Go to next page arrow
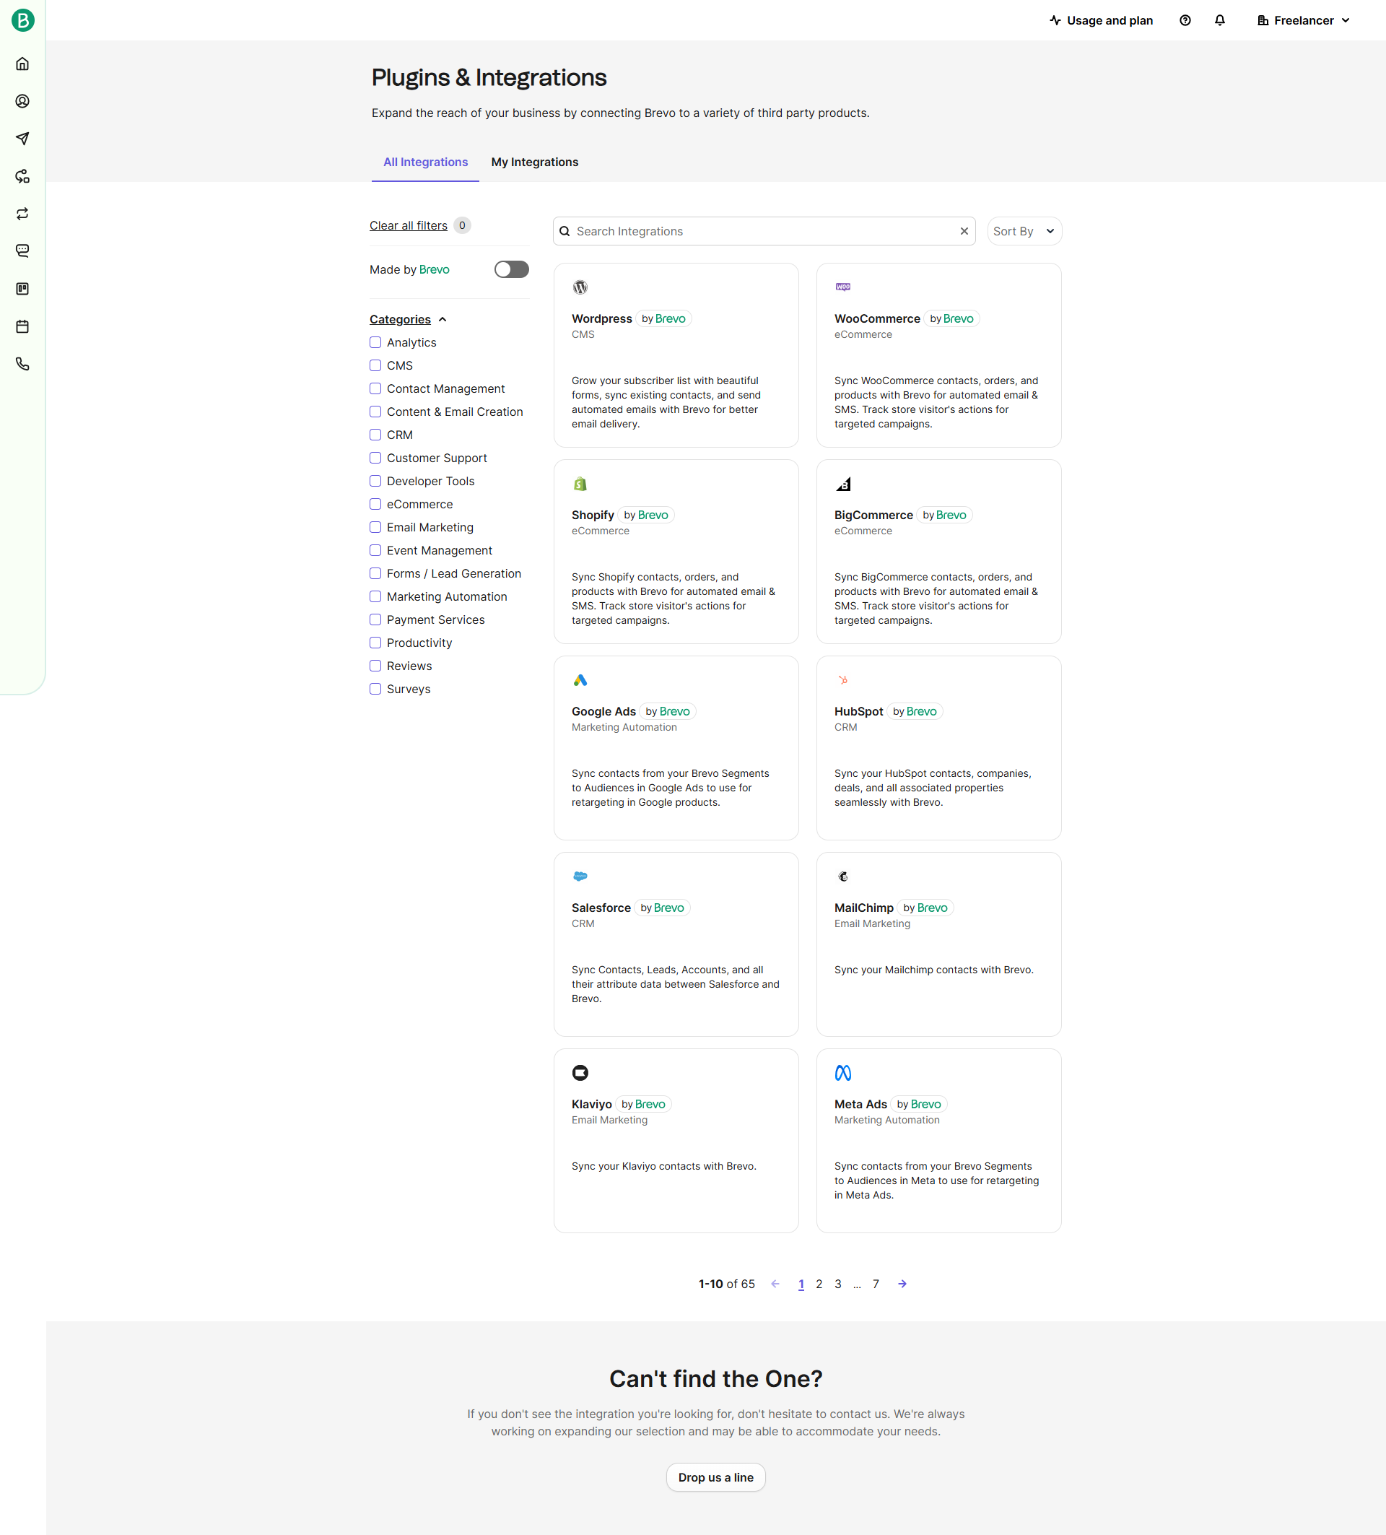The height and width of the screenshot is (1535, 1386). click(902, 1284)
